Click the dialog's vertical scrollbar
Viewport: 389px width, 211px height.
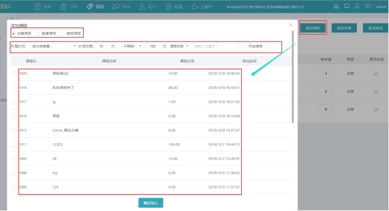293,77
